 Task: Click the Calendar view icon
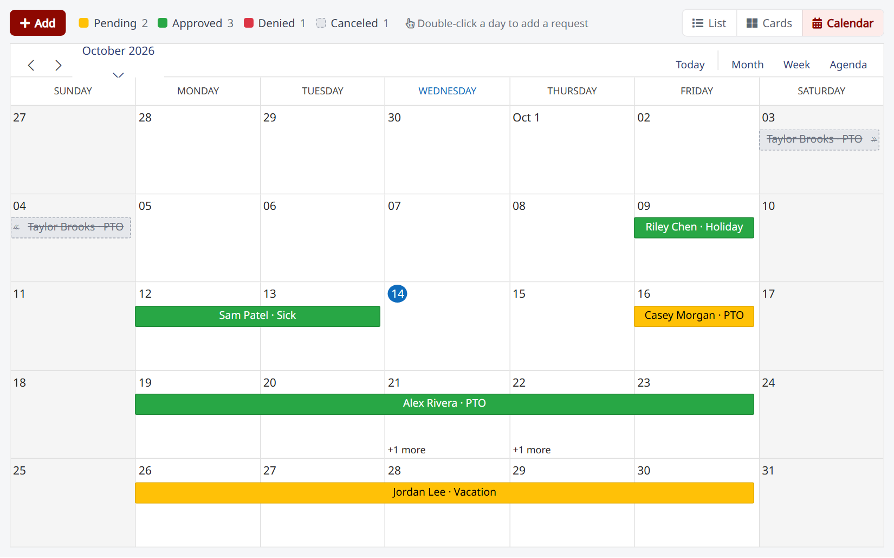pos(817,23)
